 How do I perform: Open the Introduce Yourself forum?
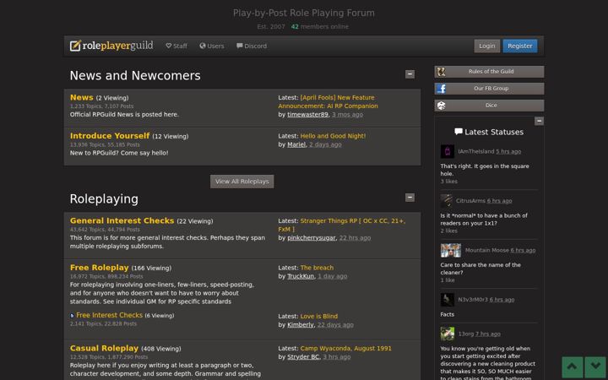pyautogui.click(x=110, y=136)
